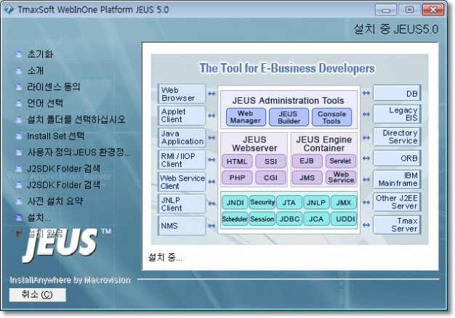Click the JDBC service box
The height and width of the screenshot is (318, 455).
289,219
